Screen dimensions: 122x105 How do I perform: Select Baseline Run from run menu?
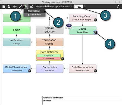(35, 15)
